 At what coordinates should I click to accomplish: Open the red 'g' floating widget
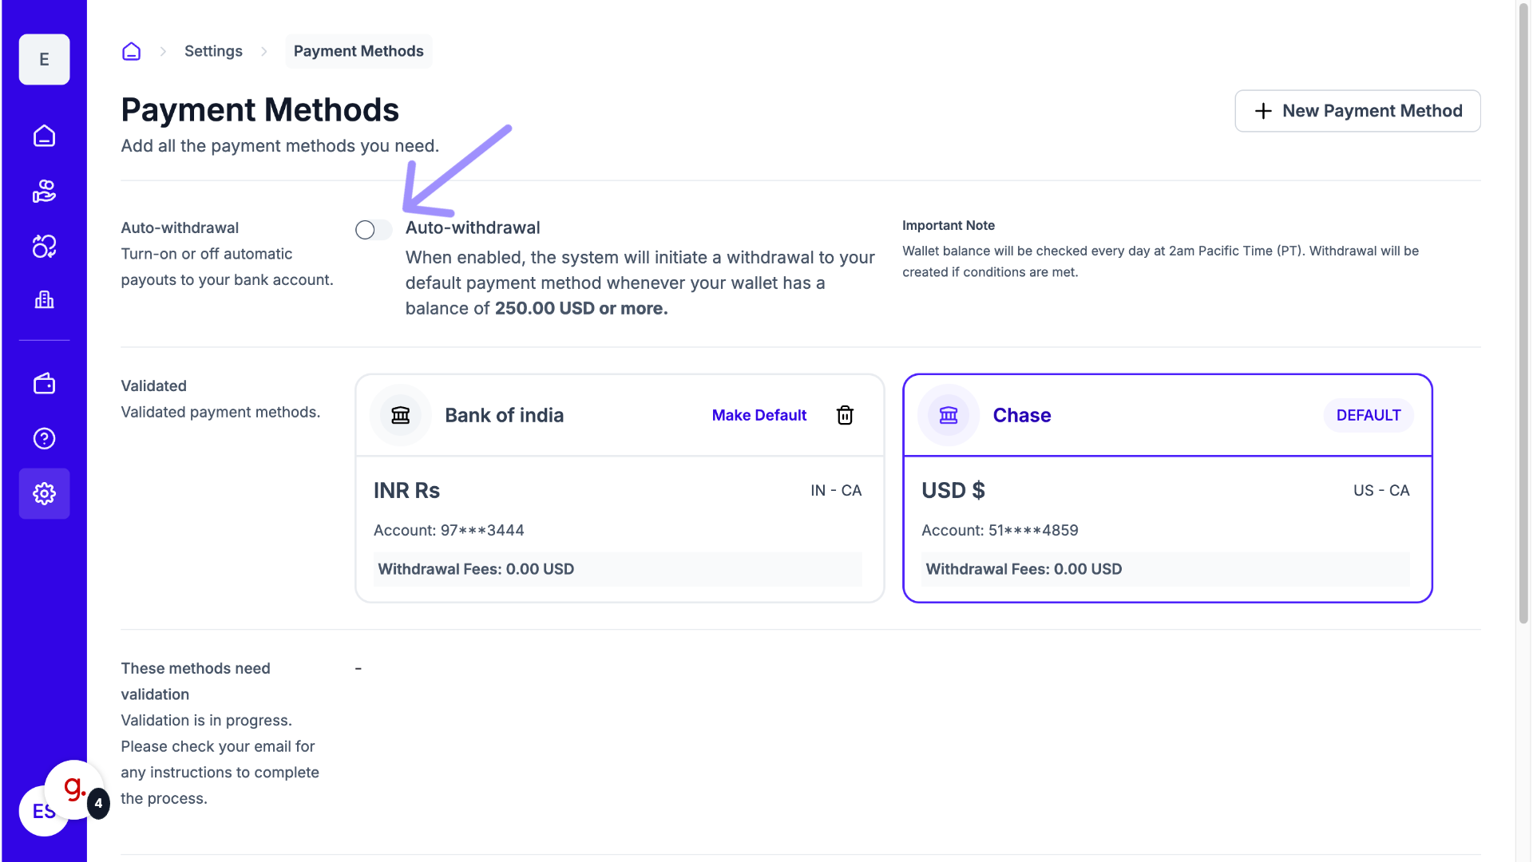[74, 789]
